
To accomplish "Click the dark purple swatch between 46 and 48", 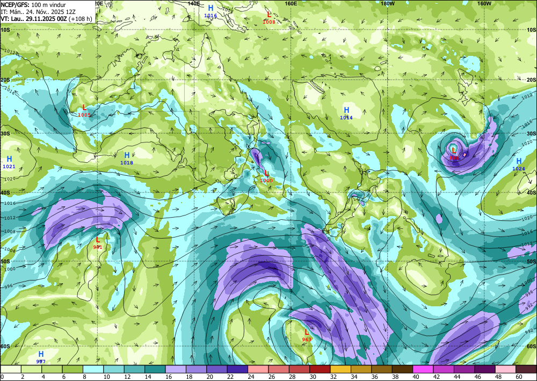I will click(x=484, y=369).
